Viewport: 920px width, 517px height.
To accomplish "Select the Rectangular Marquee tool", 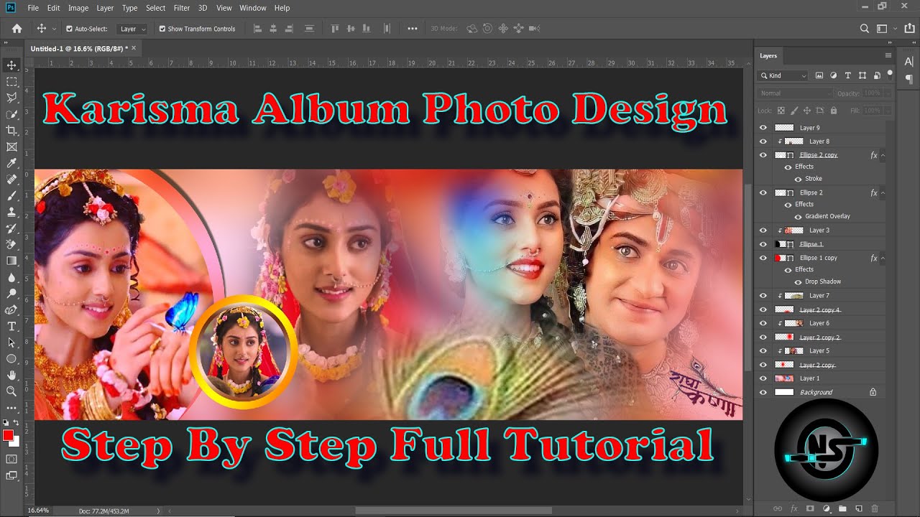I will 11,82.
